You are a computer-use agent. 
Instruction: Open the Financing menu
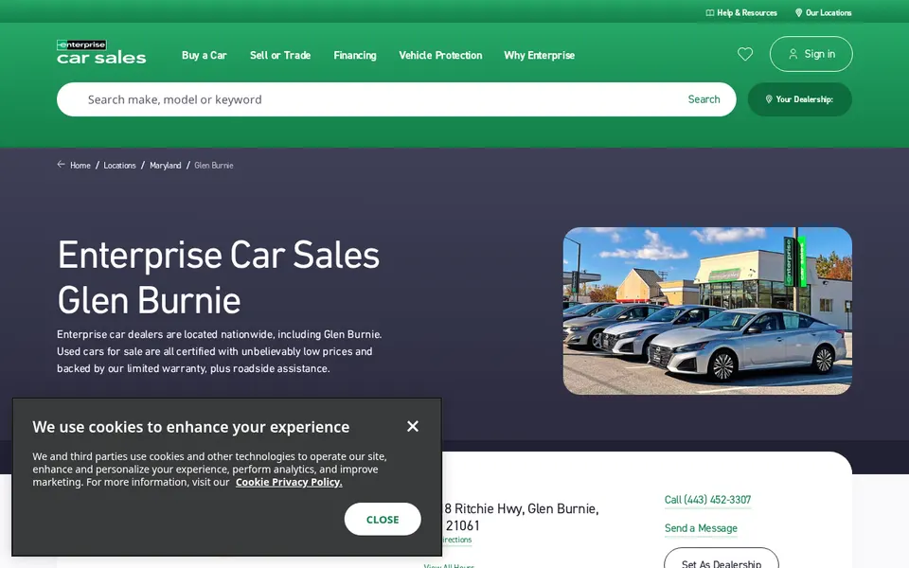(355, 55)
